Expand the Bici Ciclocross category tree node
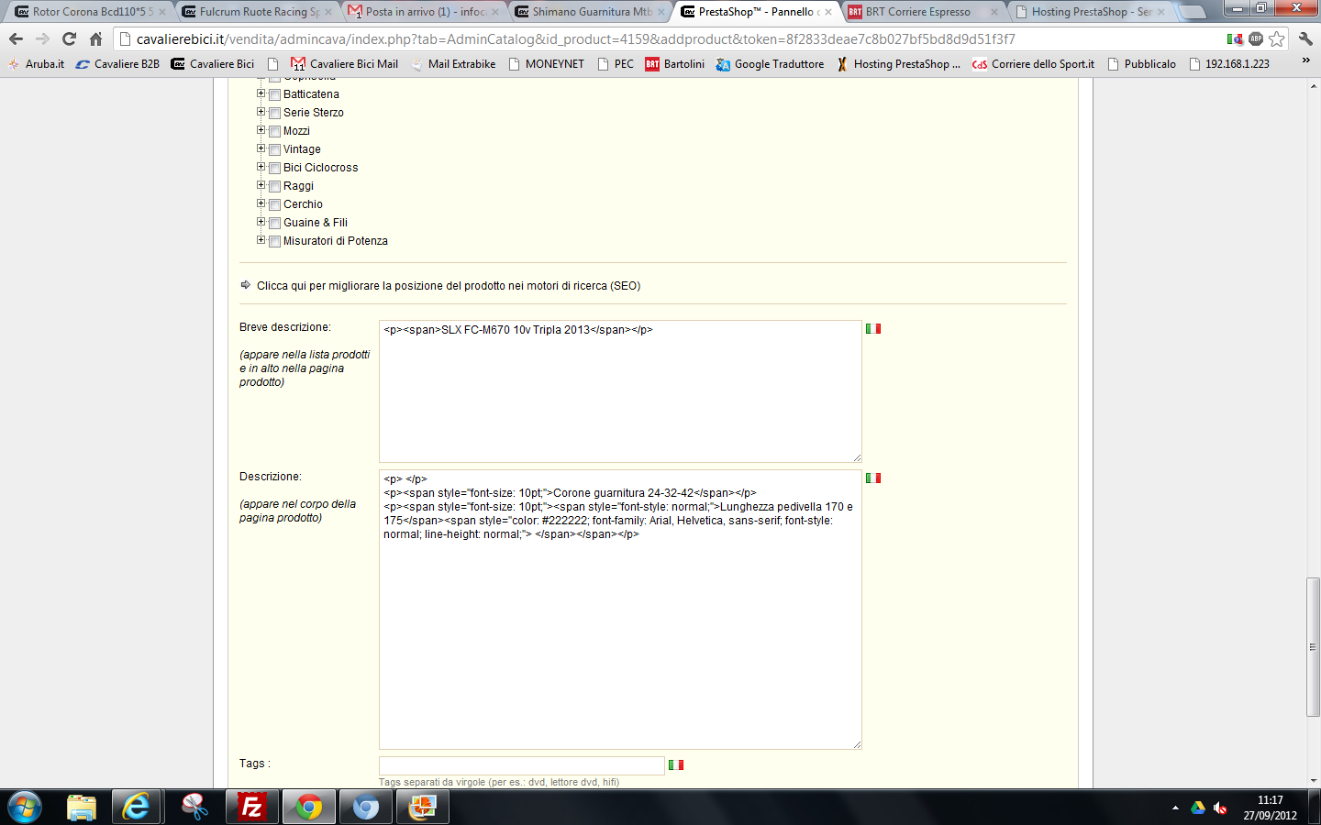 261,167
